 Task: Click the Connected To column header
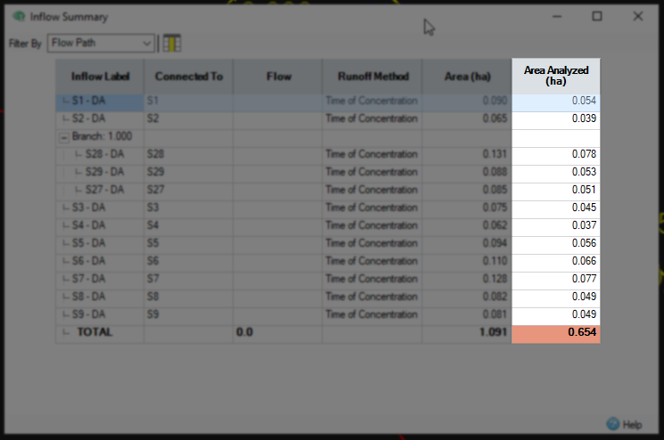(189, 77)
